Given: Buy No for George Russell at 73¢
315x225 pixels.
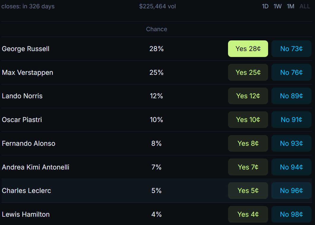Looking at the screenshot, I should [x=291, y=49].
